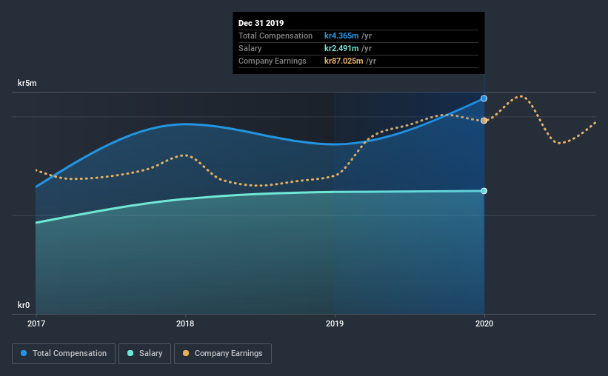608x376 pixels.
Task: Click the kr0 y-axis label
Action: (24, 305)
